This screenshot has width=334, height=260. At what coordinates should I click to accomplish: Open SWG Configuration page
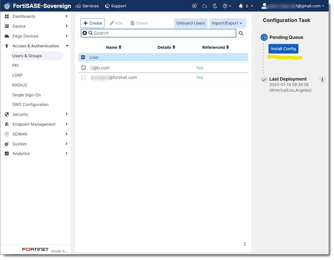[x=30, y=105]
